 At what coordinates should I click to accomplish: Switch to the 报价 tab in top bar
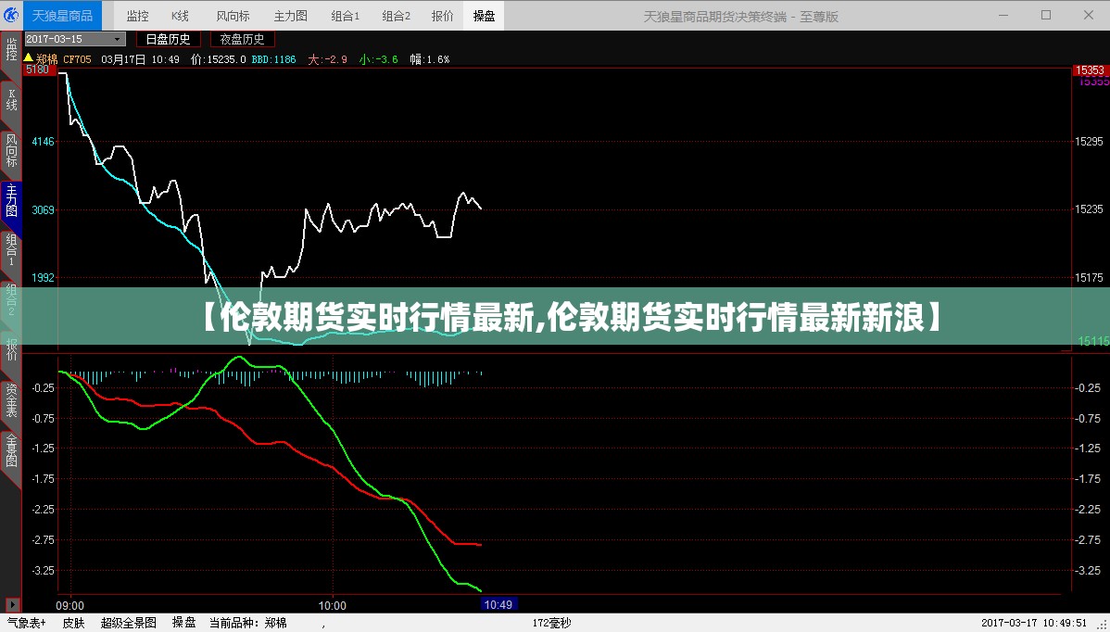(443, 16)
